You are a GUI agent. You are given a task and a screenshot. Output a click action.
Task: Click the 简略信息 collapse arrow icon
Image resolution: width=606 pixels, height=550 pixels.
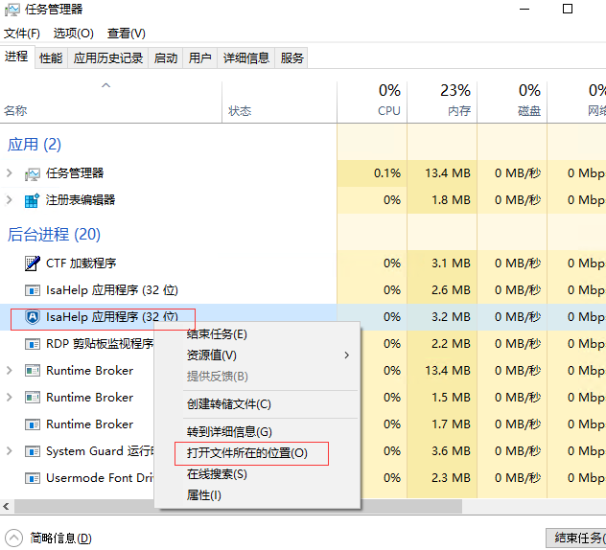pos(14,538)
